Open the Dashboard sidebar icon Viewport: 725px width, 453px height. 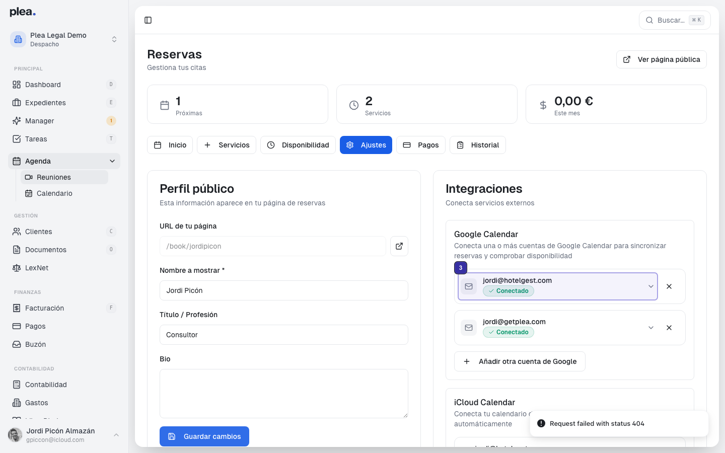click(x=16, y=85)
